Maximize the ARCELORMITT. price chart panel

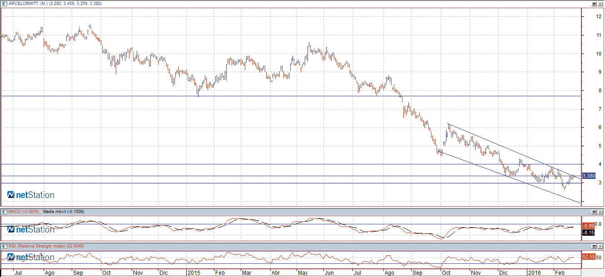click(594, 4)
